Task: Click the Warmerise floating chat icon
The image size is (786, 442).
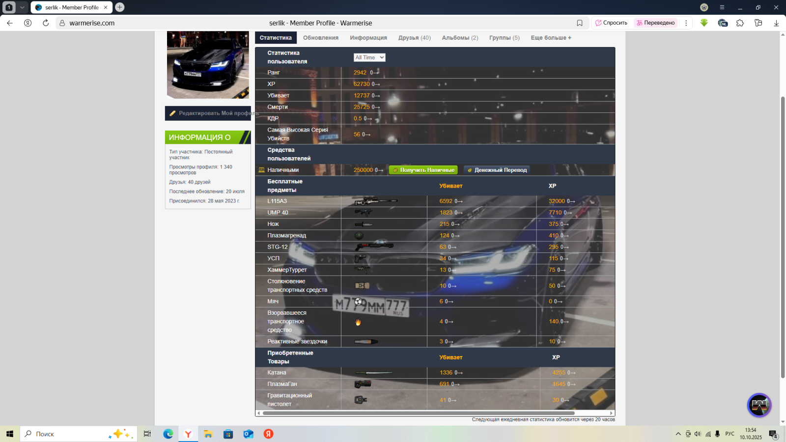Action: 759,405
